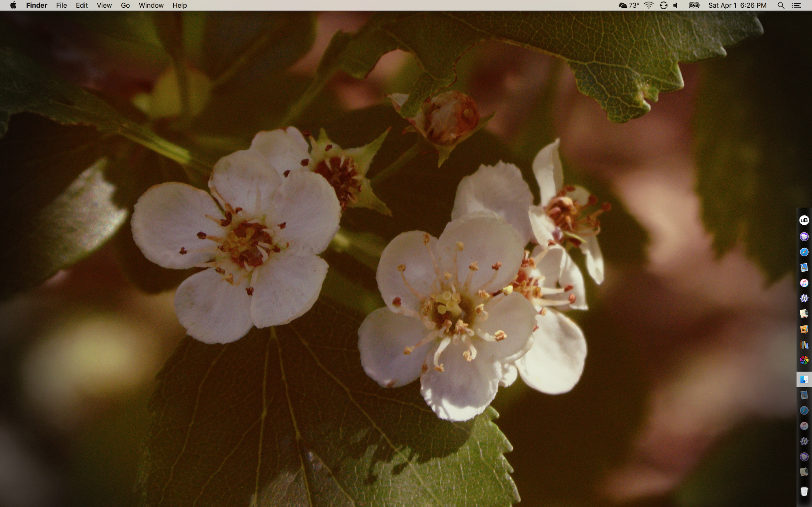The width and height of the screenshot is (812, 507).
Task: Open the dimmed iTunes Dock icon
Action: pyautogui.click(x=804, y=426)
